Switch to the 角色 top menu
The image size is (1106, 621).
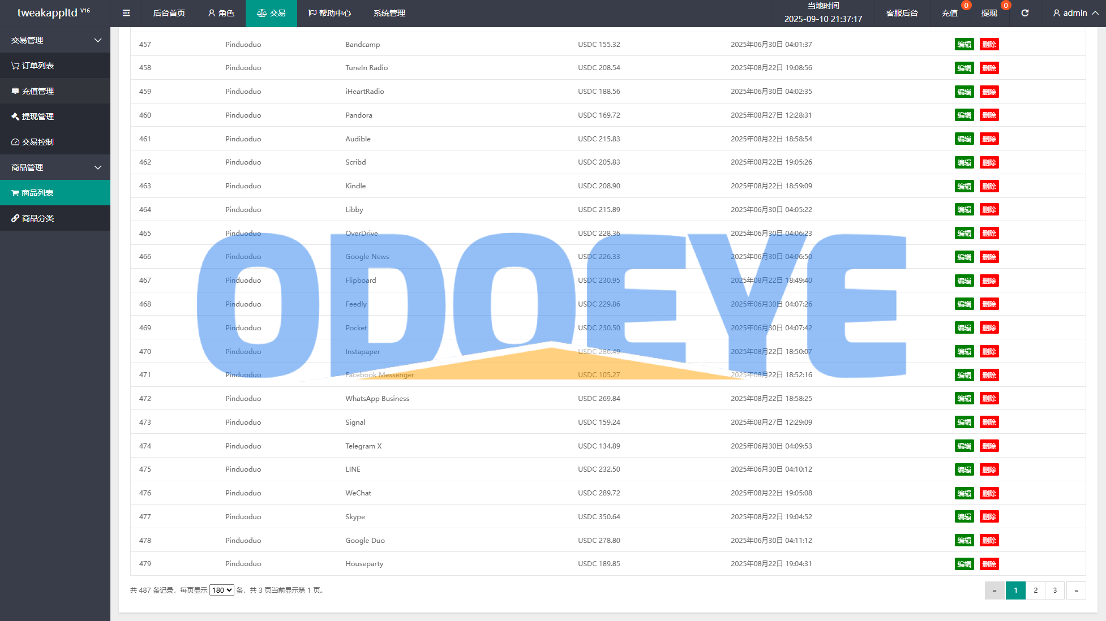[221, 13]
